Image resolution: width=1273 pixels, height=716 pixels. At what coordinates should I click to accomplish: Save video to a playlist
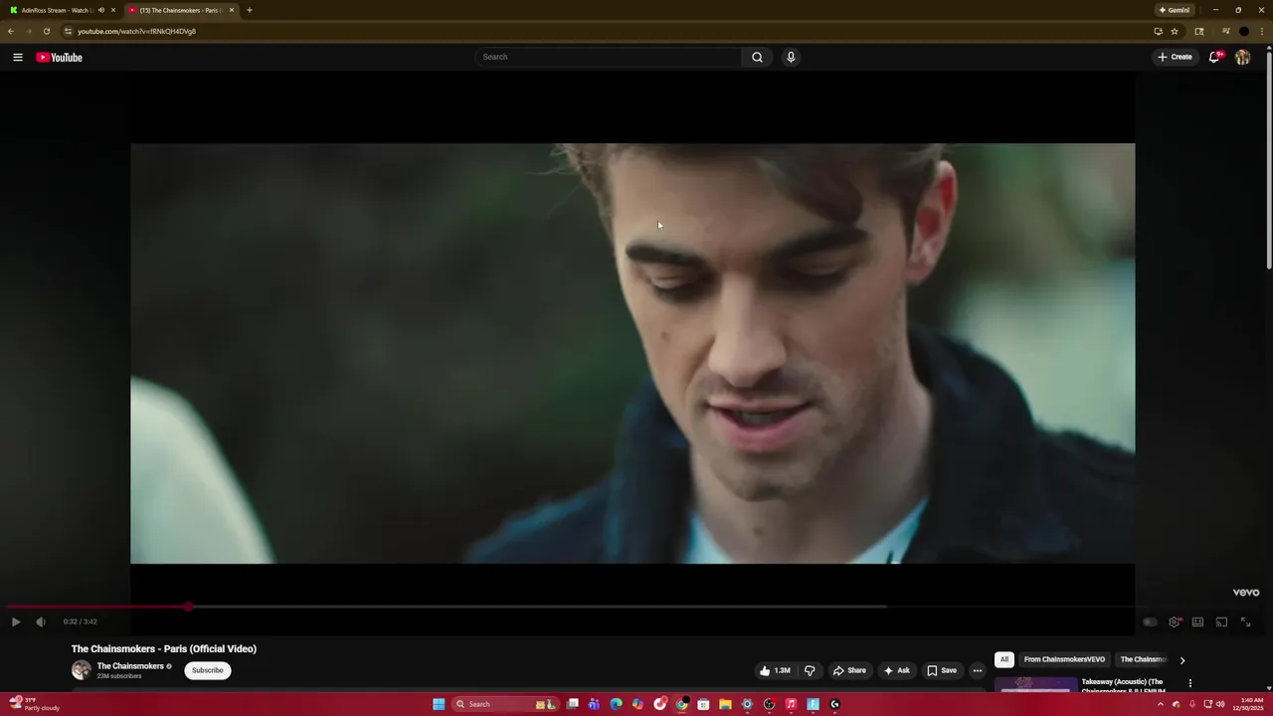coord(942,670)
